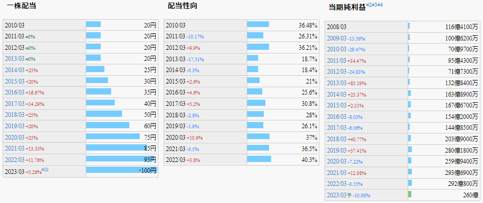This screenshot has width=483, height=203.
Task: Select the 40.3% payout ratio value
Action: coord(309,159)
